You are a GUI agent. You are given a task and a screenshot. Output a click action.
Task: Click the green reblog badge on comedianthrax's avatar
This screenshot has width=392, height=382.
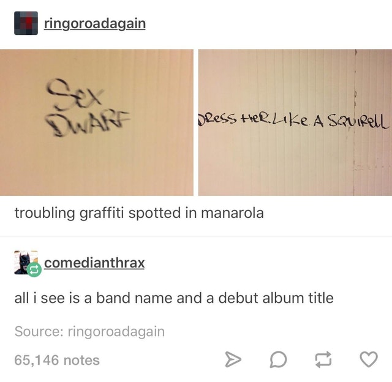click(x=34, y=269)
